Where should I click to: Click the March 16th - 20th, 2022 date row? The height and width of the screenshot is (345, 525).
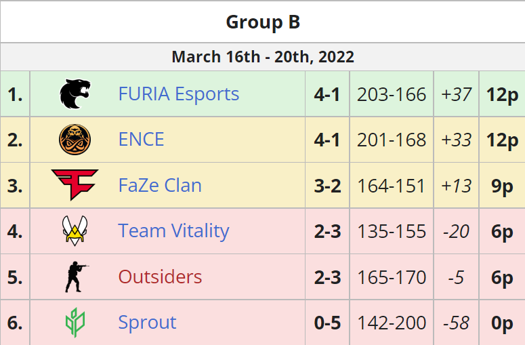pos(263,56)
